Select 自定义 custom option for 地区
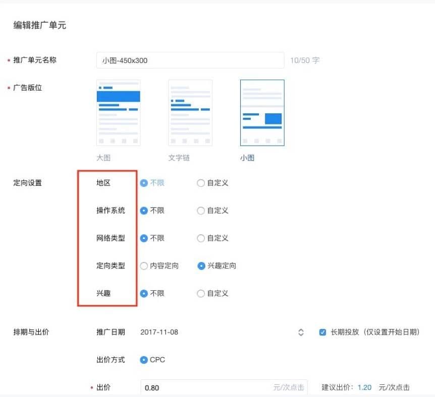The height and width of the screenshot is (397, 435). pyautogui.click(x=201, y=183)
